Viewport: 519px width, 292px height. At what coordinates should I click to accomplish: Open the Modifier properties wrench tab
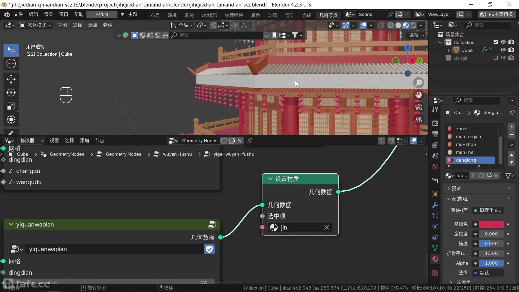435,205
